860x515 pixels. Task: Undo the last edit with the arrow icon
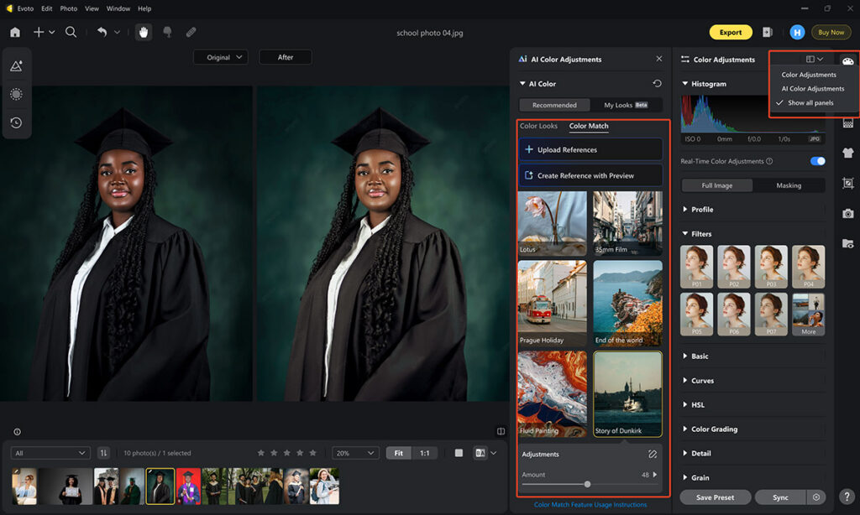tap(102, 33)
